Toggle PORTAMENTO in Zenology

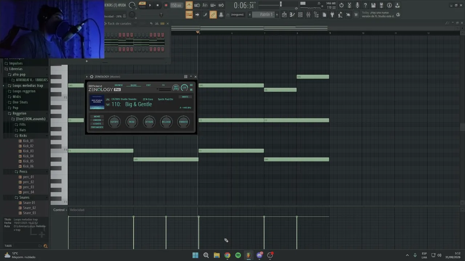pos(97,127)
